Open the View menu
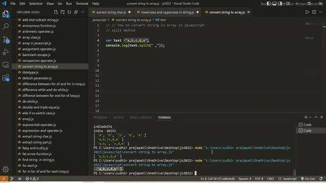The width and height of the screenshot is (326, 183). pos(50,4)
